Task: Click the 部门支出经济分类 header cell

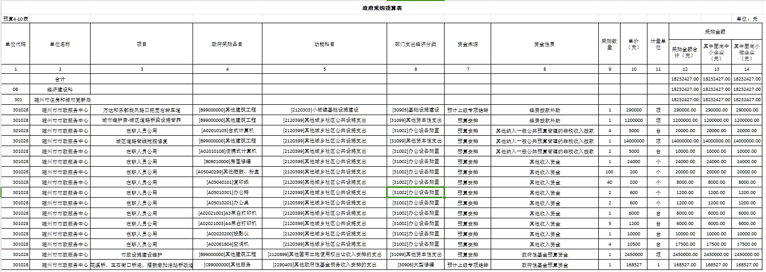Action: coord(416,44)
